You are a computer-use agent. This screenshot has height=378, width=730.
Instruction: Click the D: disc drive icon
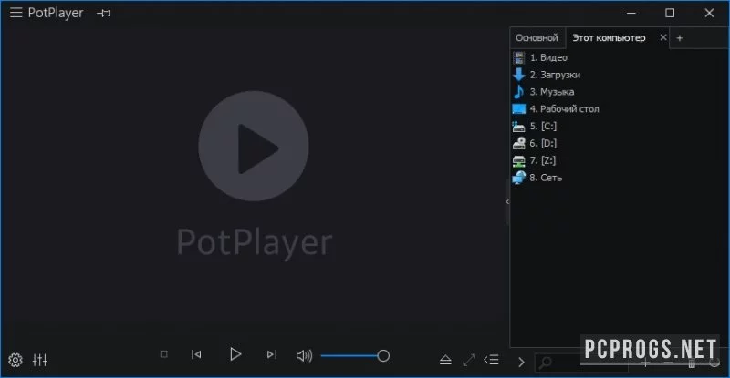pyautogui.click(x=518, y=143)
